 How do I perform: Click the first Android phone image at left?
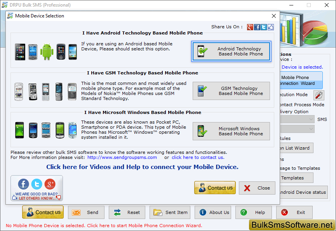(20, 52)
